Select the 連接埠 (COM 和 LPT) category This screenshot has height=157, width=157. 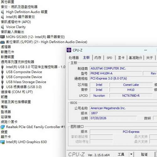[17, 92]
